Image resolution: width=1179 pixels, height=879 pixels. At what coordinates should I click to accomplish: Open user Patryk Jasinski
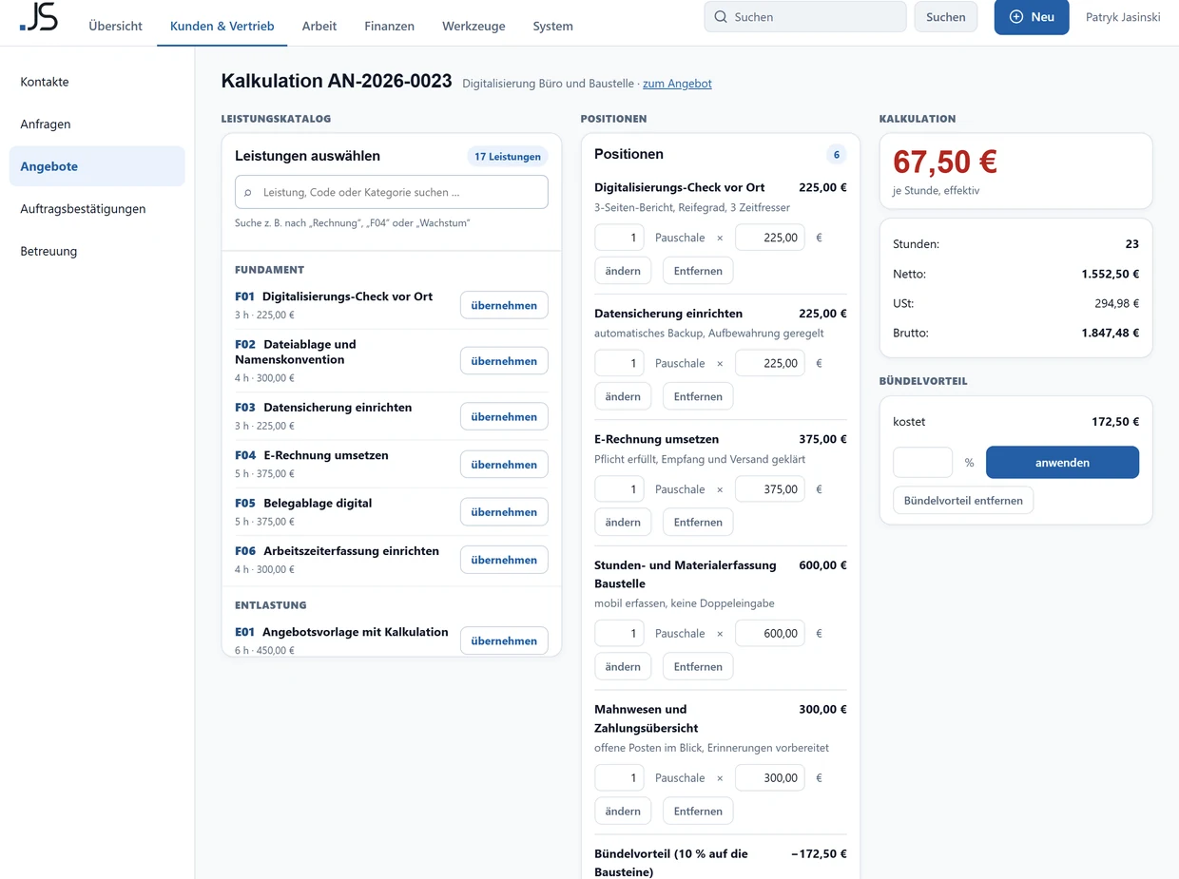[1123, 17]
